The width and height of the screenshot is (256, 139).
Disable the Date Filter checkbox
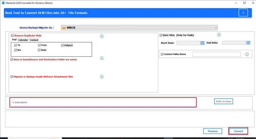pos(161,35)
